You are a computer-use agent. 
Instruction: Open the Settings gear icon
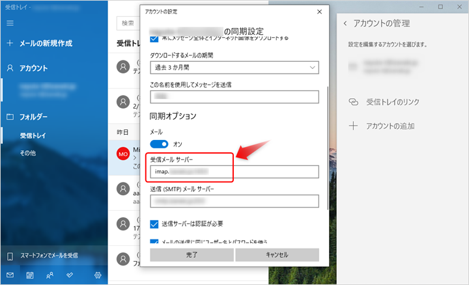coord(98,275)
